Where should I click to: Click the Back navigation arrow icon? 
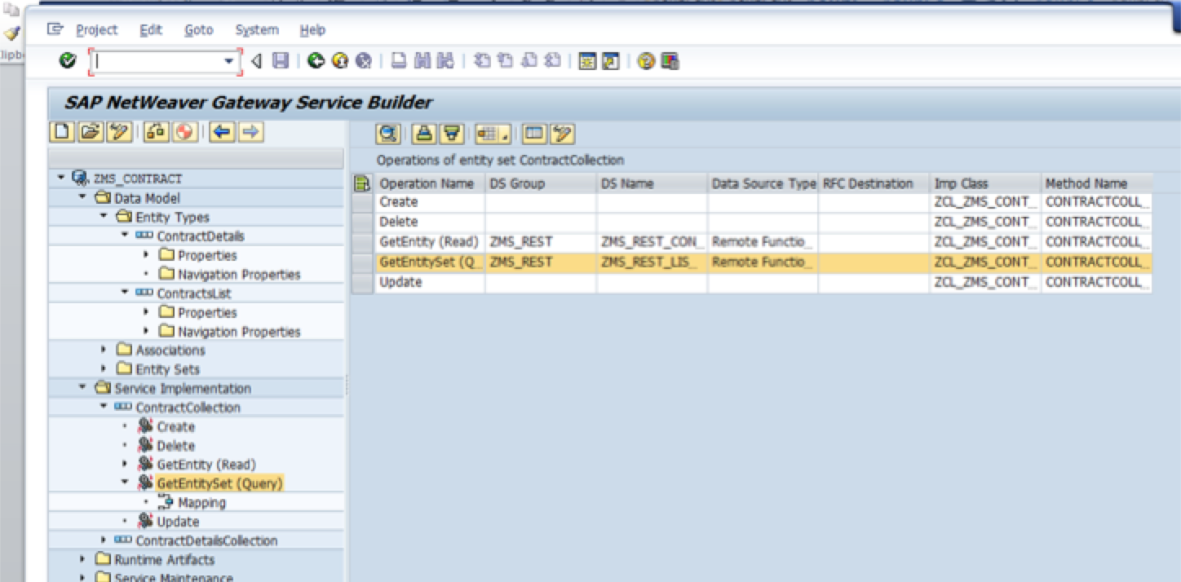click(316, 60)
